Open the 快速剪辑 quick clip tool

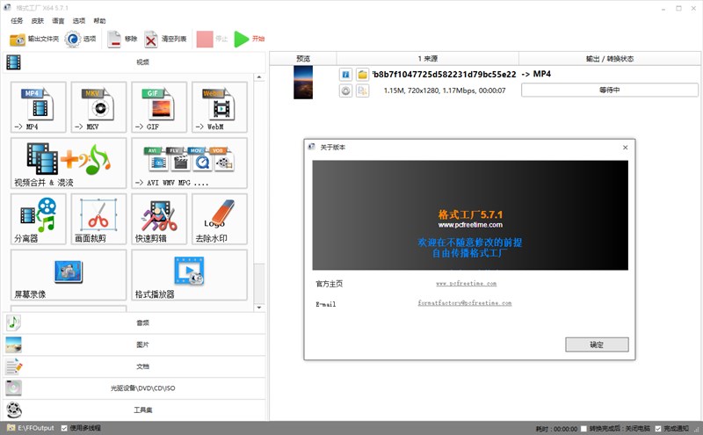[159, 219]
